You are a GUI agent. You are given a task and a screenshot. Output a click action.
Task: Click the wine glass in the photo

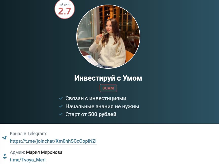click(x=104, y=32)
